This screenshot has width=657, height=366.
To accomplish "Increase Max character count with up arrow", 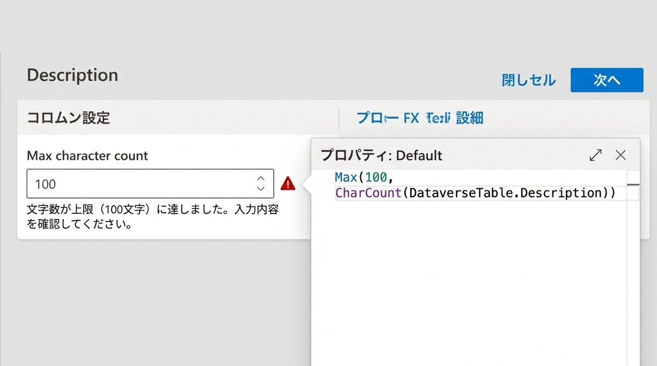I will tap(261, 179).
